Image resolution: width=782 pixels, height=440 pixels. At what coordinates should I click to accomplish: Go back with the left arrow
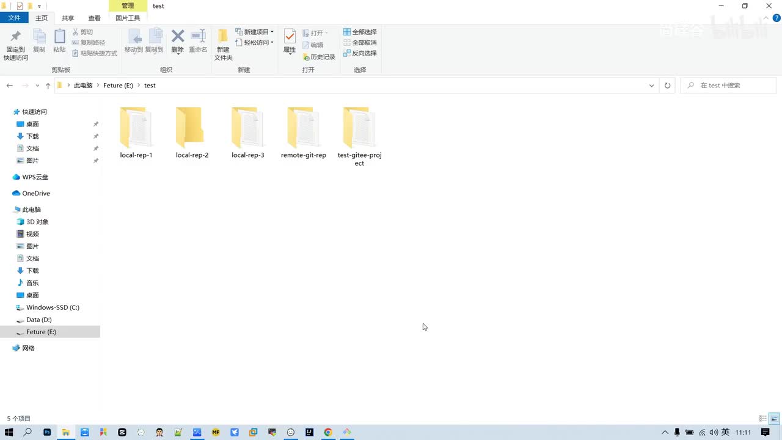pyautogui.click(x=10, y=86)
